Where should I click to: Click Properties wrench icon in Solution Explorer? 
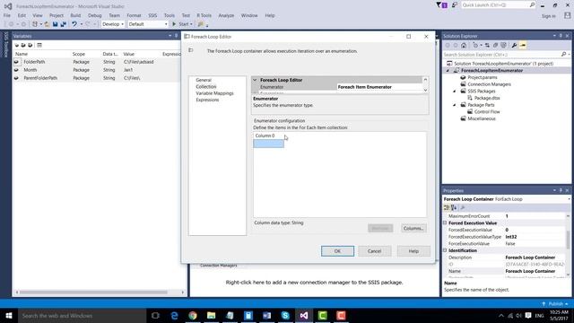click(x=514, y=46)
